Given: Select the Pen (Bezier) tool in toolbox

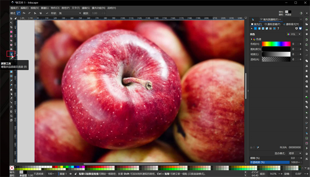Looking at the screenshot, I should coord(11,54).
